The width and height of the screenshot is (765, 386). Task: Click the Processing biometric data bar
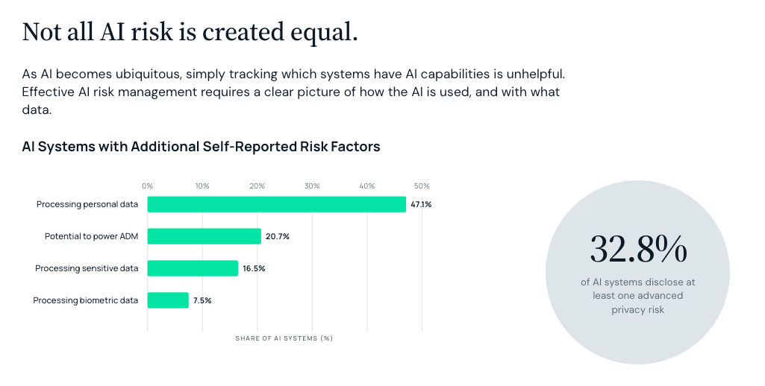168,300
